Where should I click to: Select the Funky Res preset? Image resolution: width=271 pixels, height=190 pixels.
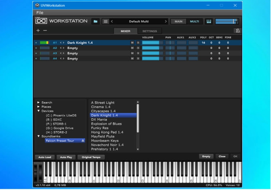100,128
